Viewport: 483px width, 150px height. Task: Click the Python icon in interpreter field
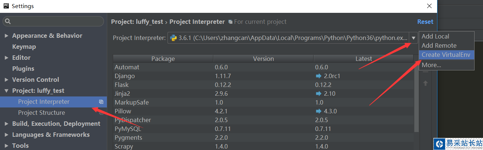click(173, 38)
